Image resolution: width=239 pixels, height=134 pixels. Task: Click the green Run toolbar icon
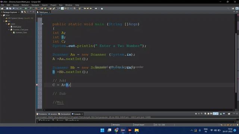(x=26, y=9)
